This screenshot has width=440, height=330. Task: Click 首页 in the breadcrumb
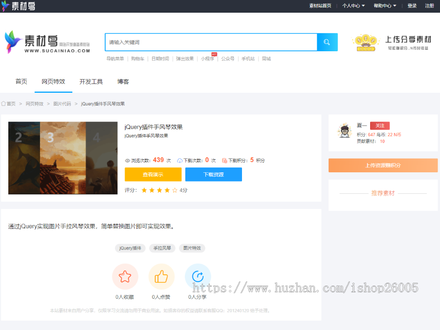(x=11, y=103)
